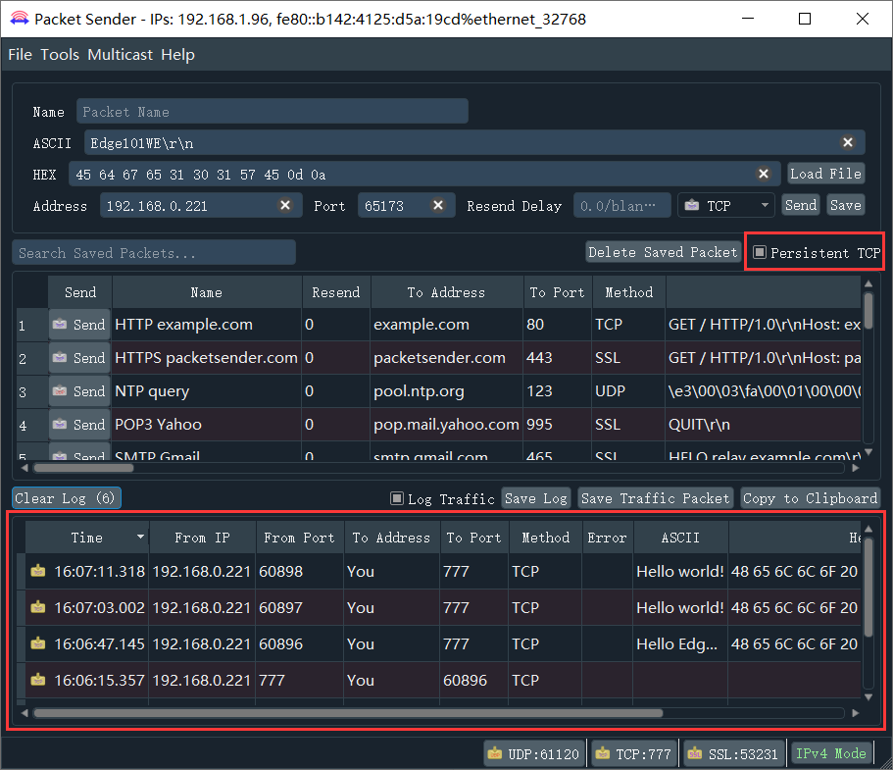893x770 pixels.
Task: Click the Name column header in saved packets
Action: point(207,292)
